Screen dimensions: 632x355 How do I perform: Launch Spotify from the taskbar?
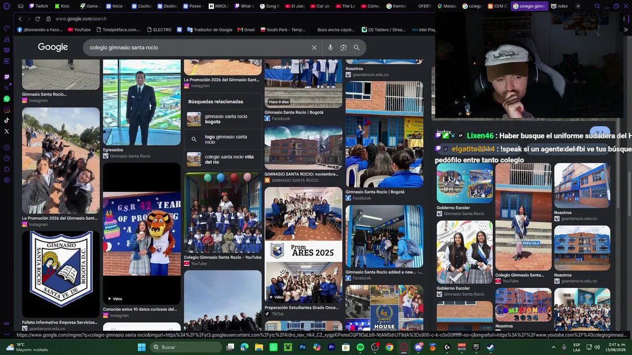click(x=360, y=347)
